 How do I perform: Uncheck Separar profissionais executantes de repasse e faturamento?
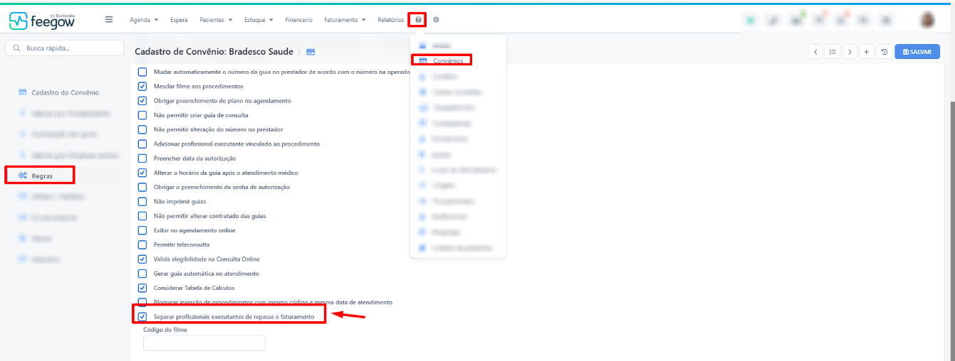142,316
